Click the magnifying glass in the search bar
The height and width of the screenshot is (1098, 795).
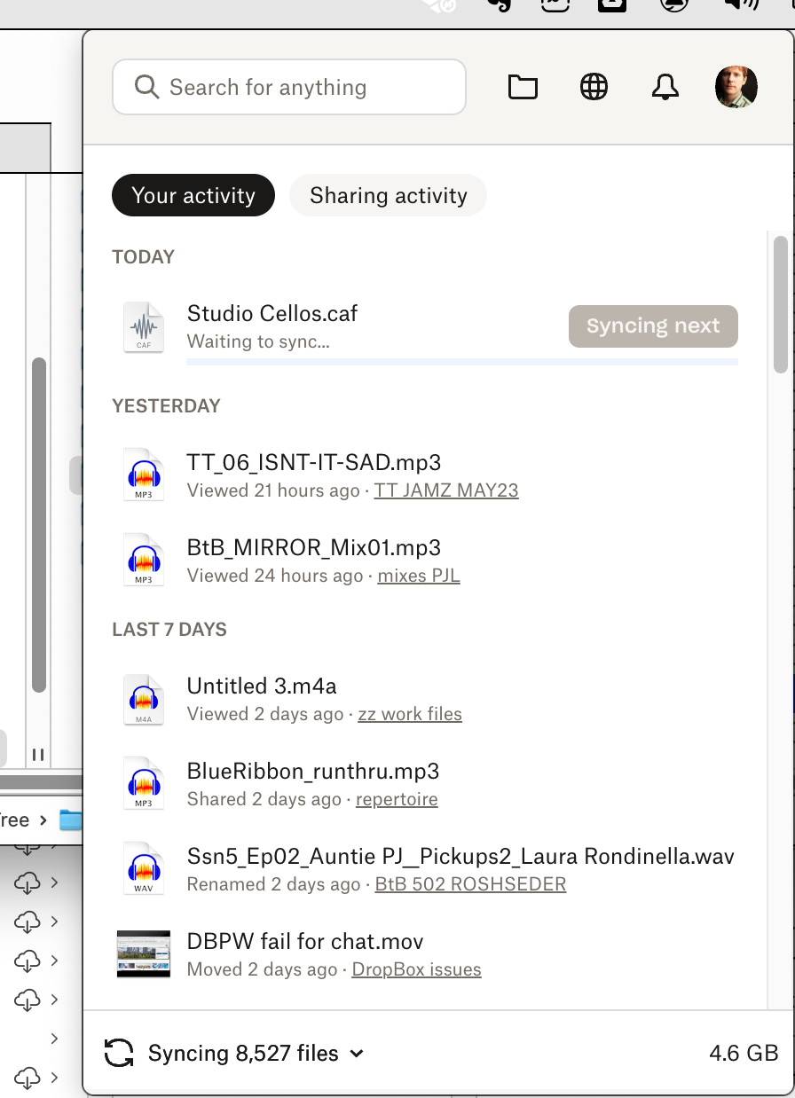(146, 87)
